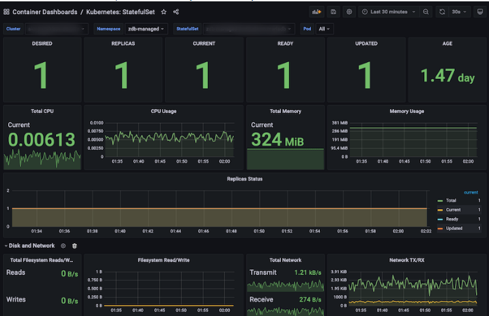The height and width of the screenshot is (316, 489).
Task: Click Kubernetes: StatefulSet breadcrumb title
Action: (x=121, y=12)
